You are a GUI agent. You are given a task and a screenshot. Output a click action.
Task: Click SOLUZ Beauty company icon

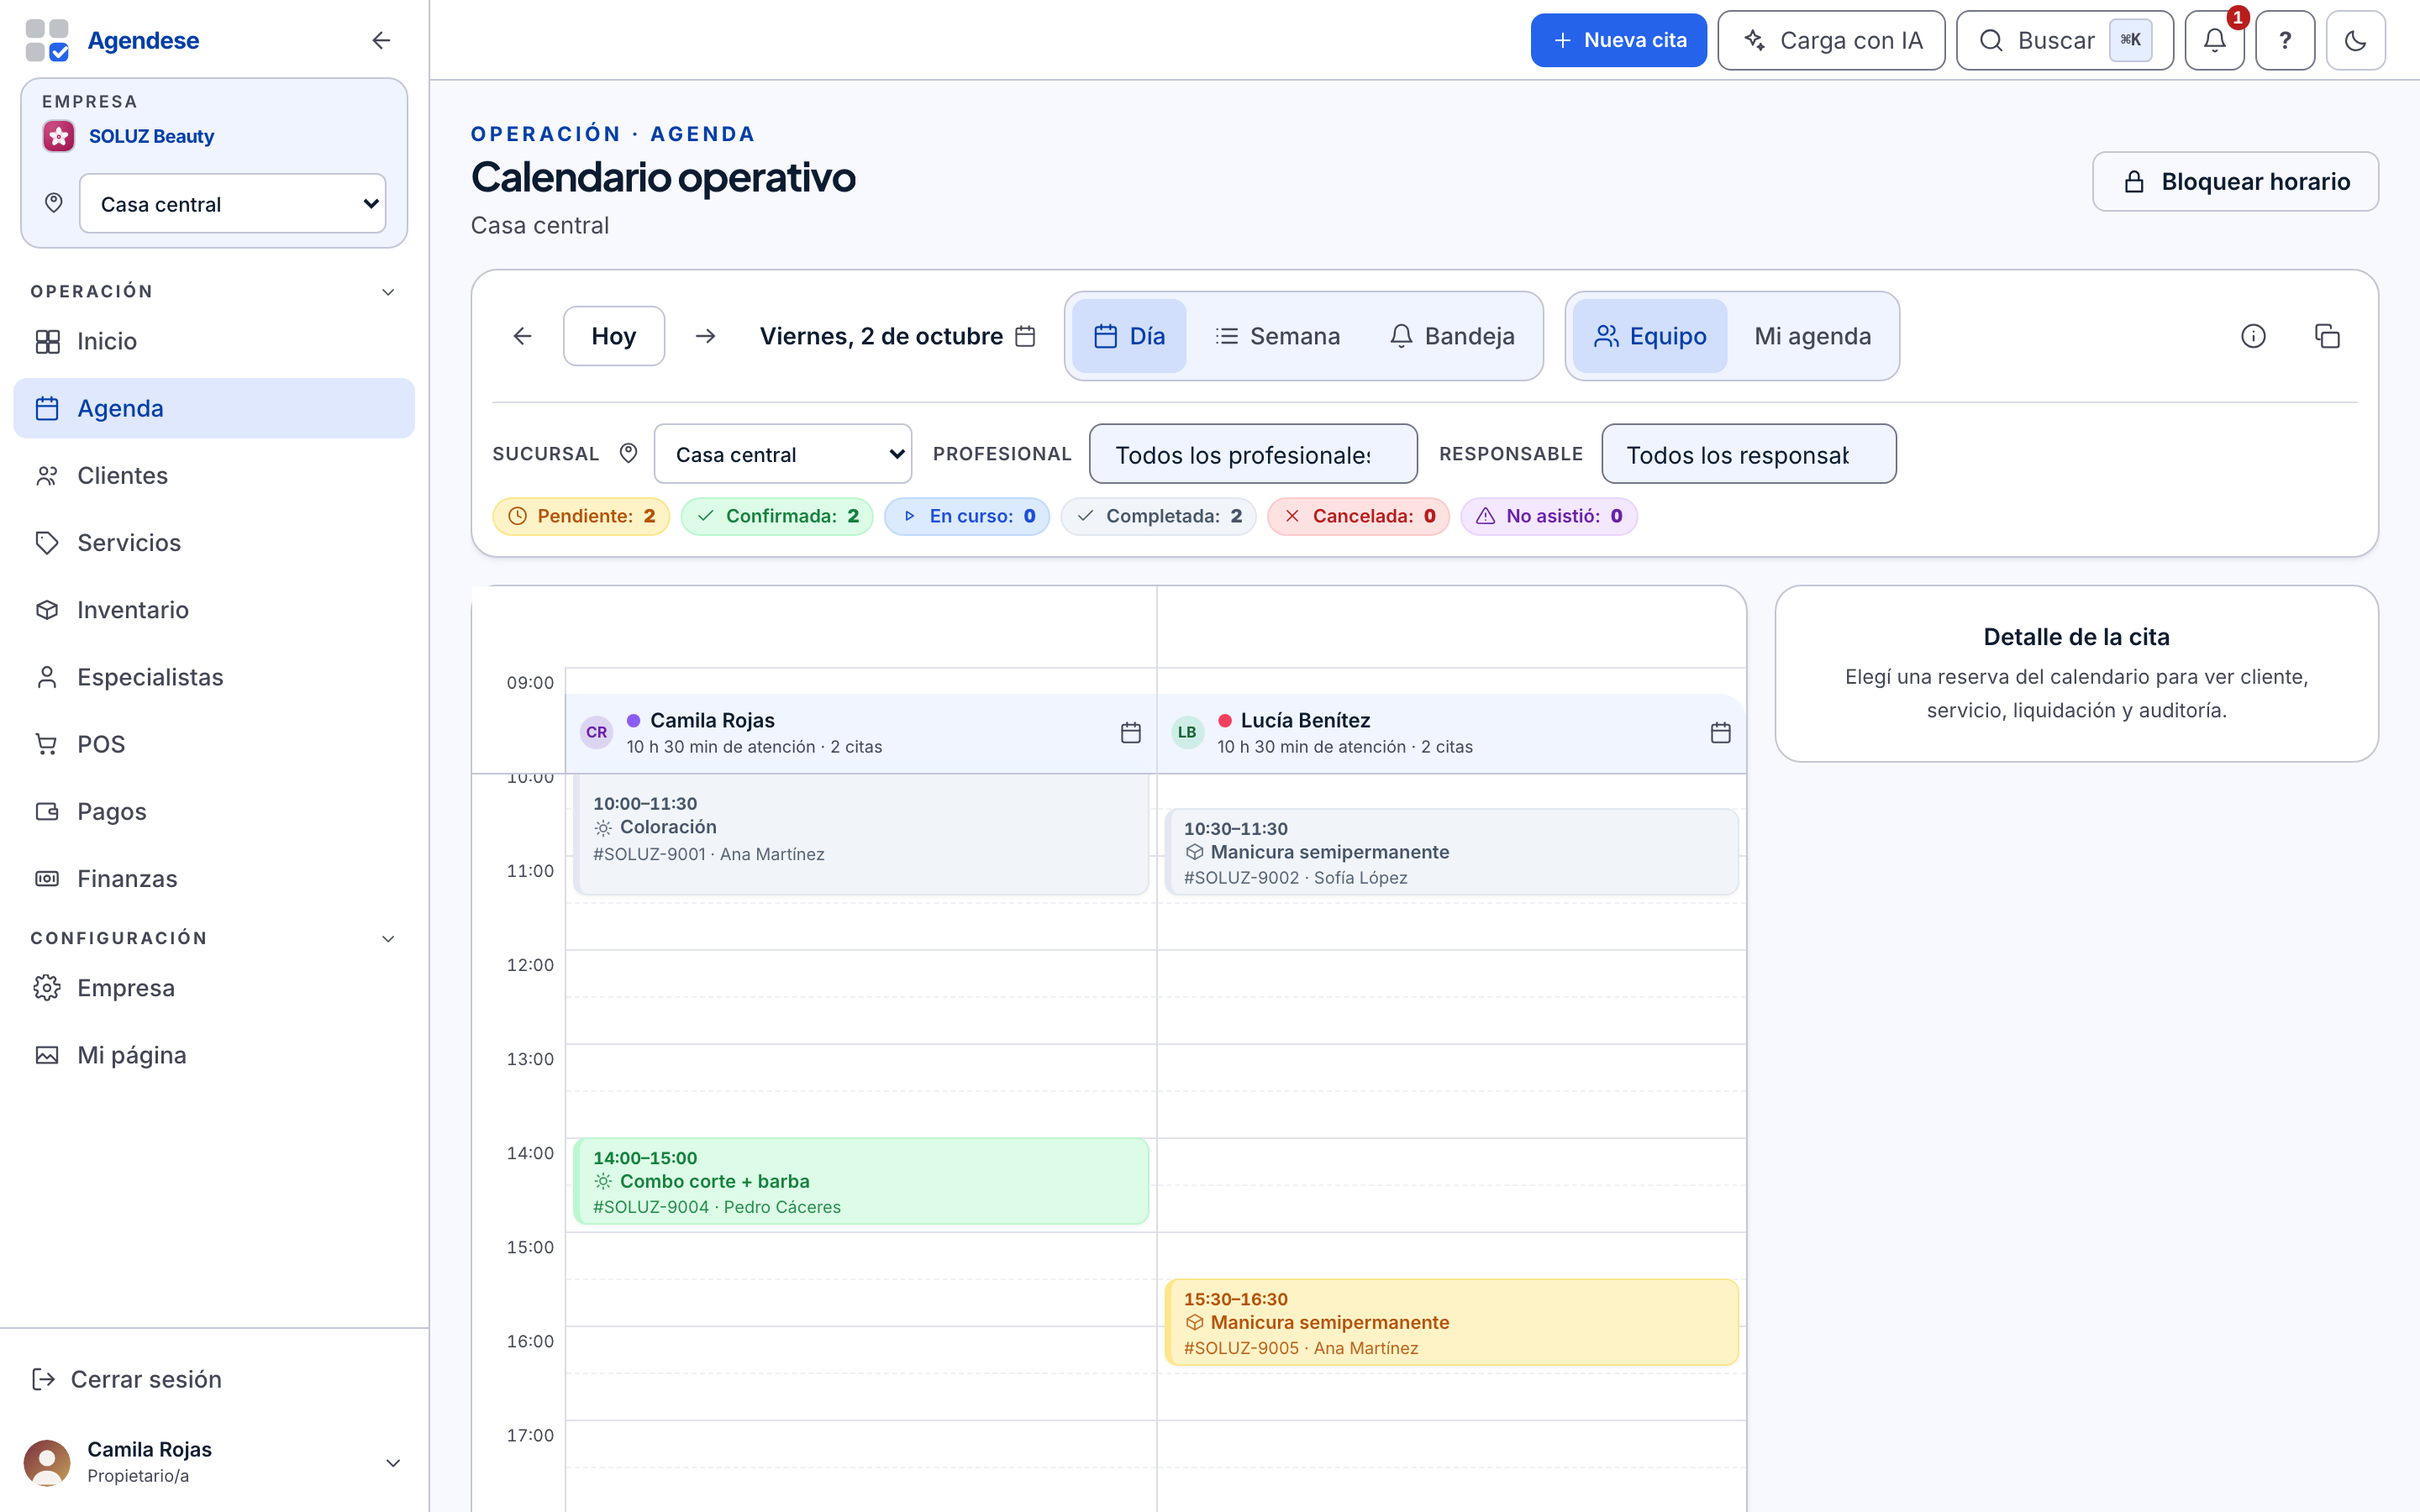59,136
